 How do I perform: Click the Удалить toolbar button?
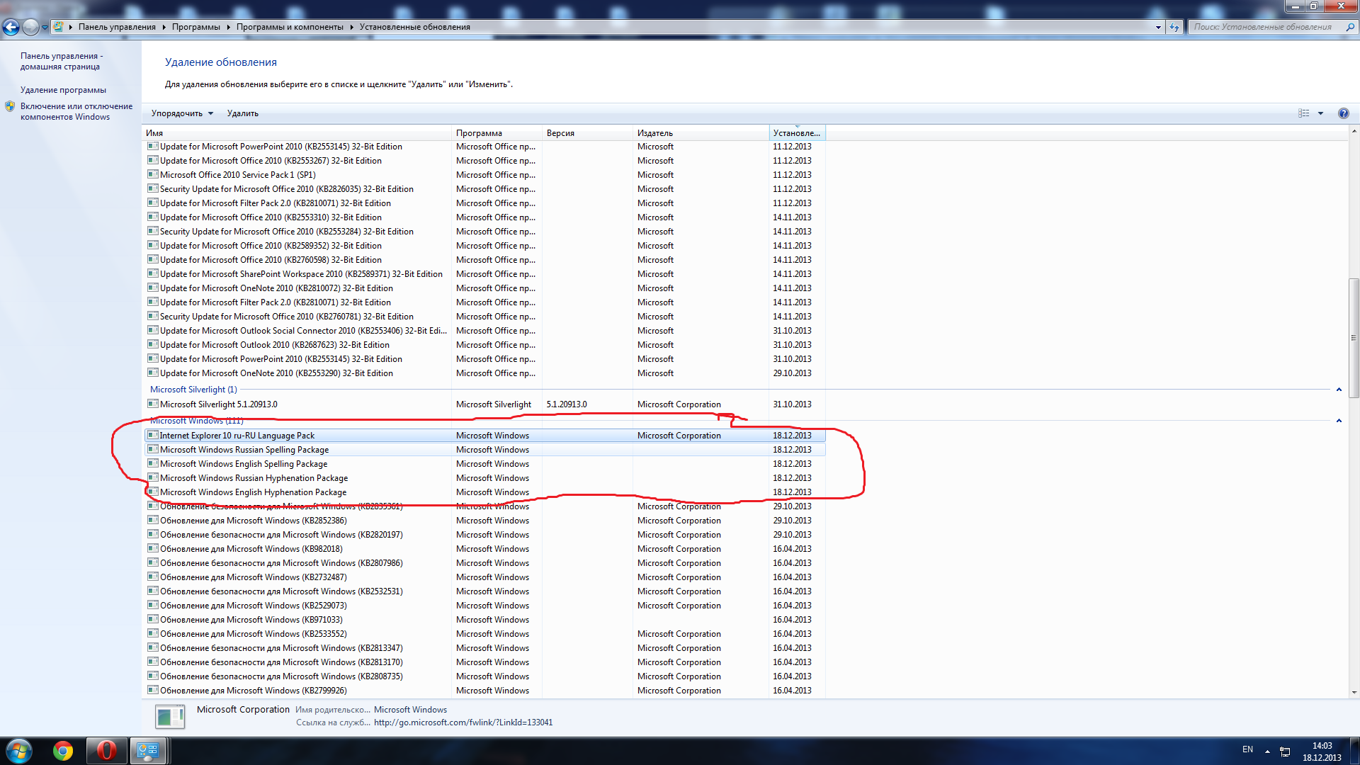coord(242,113)
